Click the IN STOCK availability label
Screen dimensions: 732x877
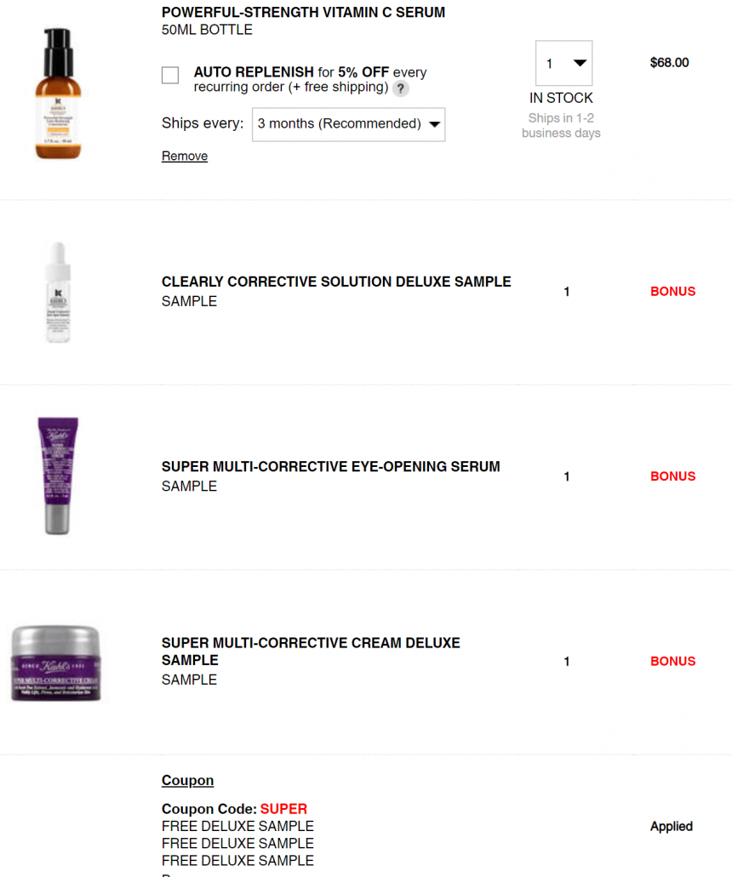pyautogui.click(x=561, y=98)
